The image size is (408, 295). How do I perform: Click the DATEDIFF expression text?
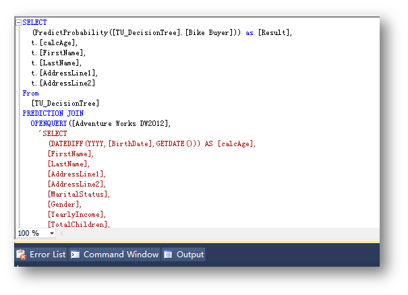point(124,144)
